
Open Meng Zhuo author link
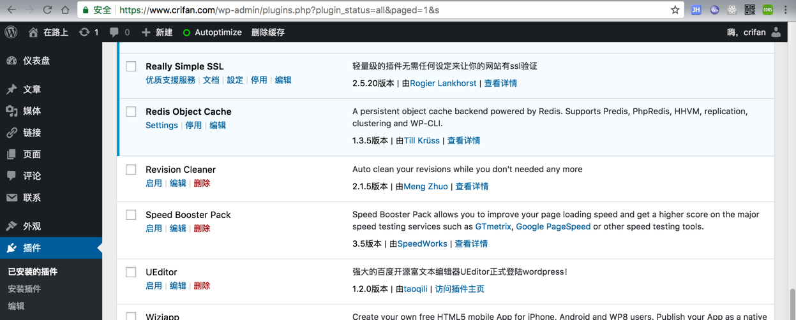coord(426,187)
